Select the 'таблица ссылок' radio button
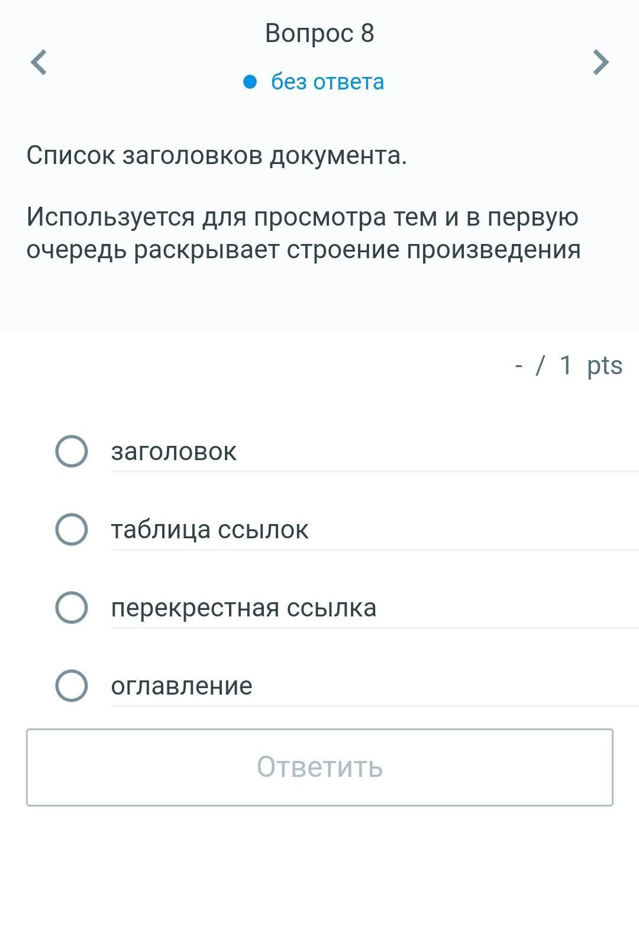 (x=72, y=529)
